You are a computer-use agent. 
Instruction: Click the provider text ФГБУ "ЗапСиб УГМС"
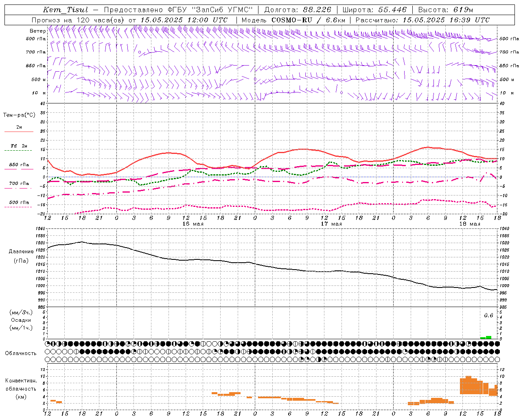point(210,10)
